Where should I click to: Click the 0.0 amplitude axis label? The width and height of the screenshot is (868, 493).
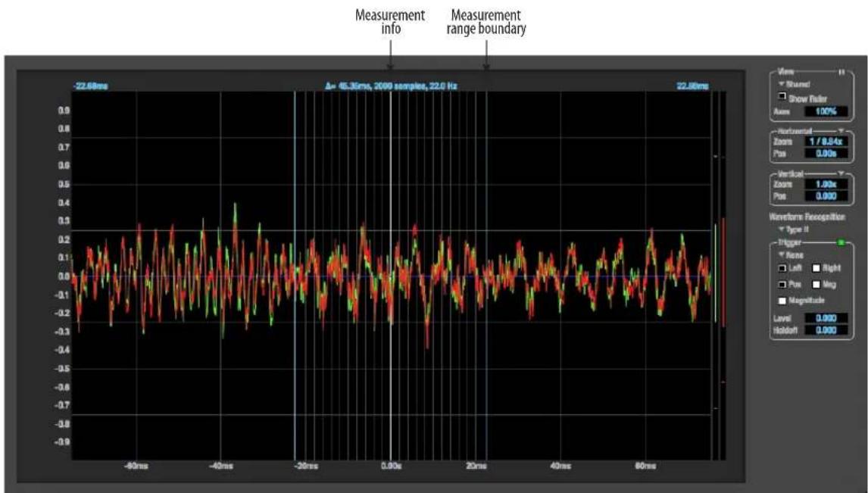click(64, 276)
